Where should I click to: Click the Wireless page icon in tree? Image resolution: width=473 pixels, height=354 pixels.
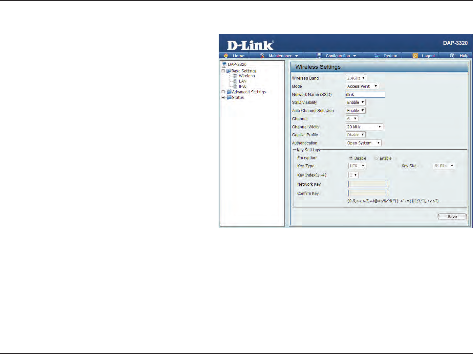point(235,76)
